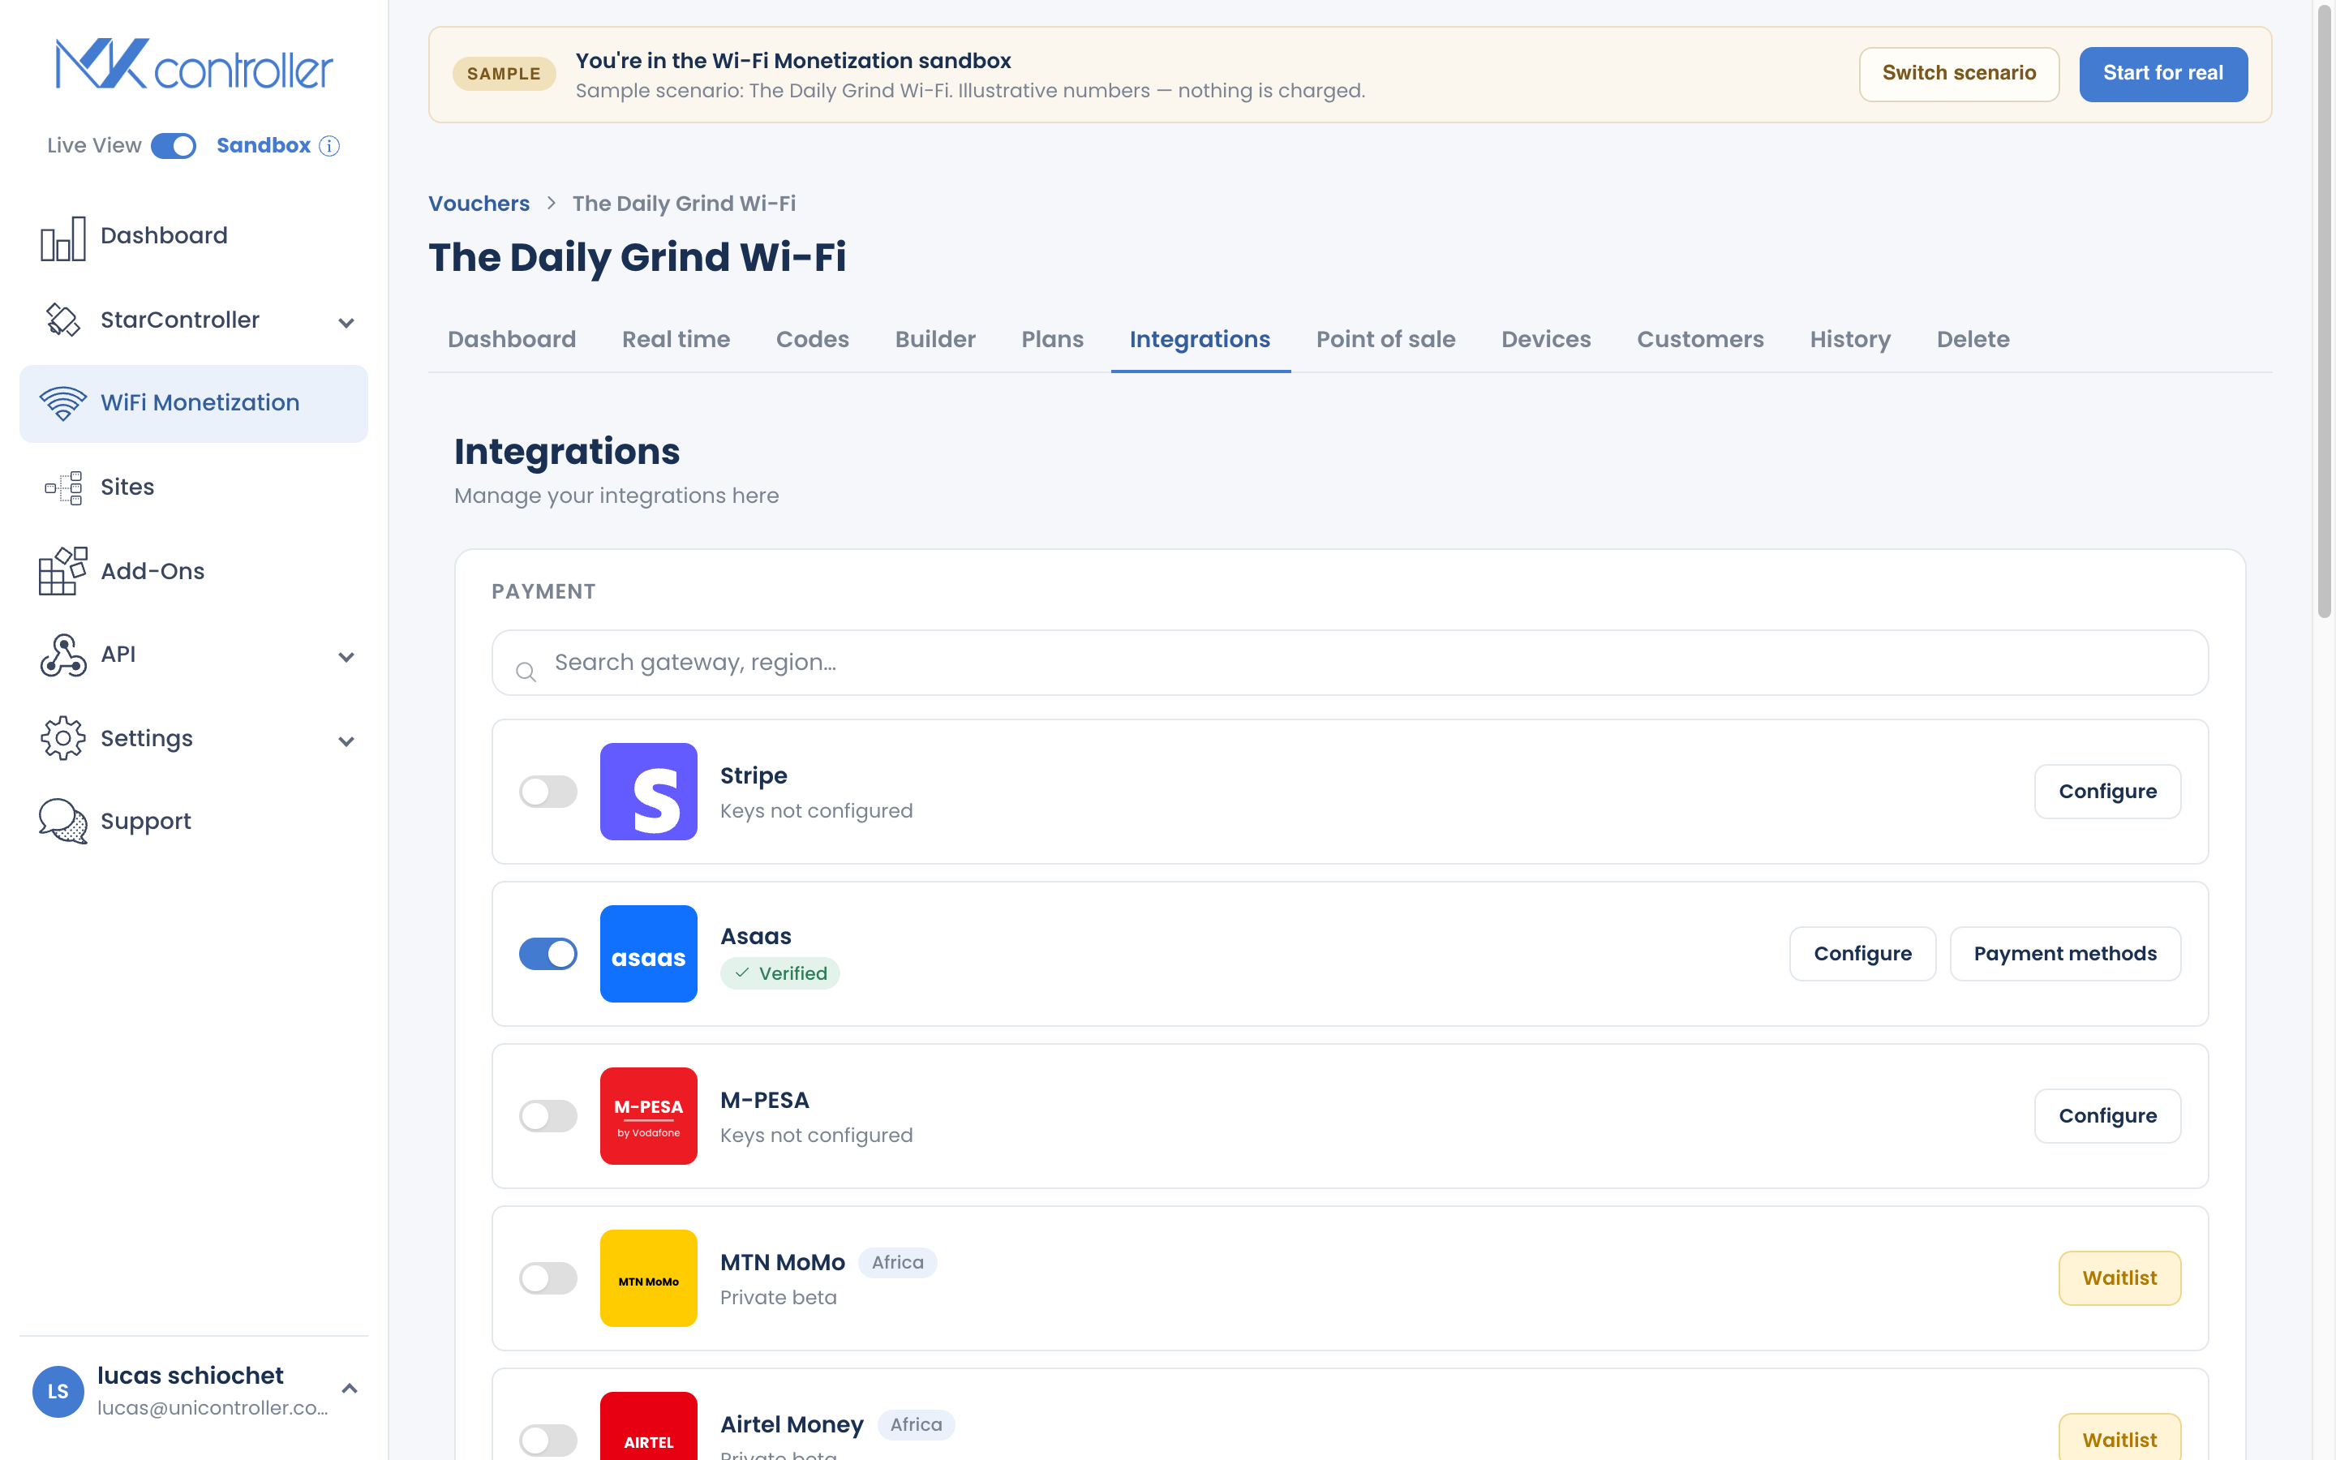The height and width of the screenshot is (1460, 2336).
Task: Expand the StarController submenu chevron
Action: point(346,323)
